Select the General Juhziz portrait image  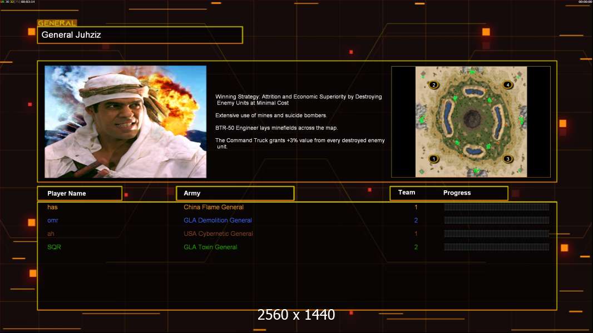pyautogui.click(x=126, y=122)
